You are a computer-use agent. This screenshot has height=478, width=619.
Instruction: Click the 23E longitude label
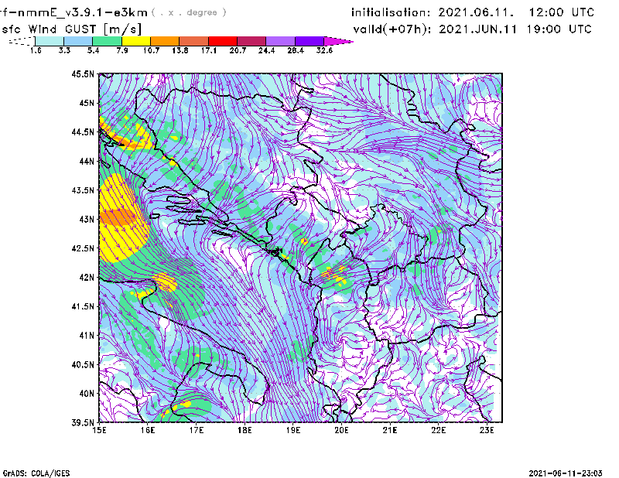(x=487, y=430)
